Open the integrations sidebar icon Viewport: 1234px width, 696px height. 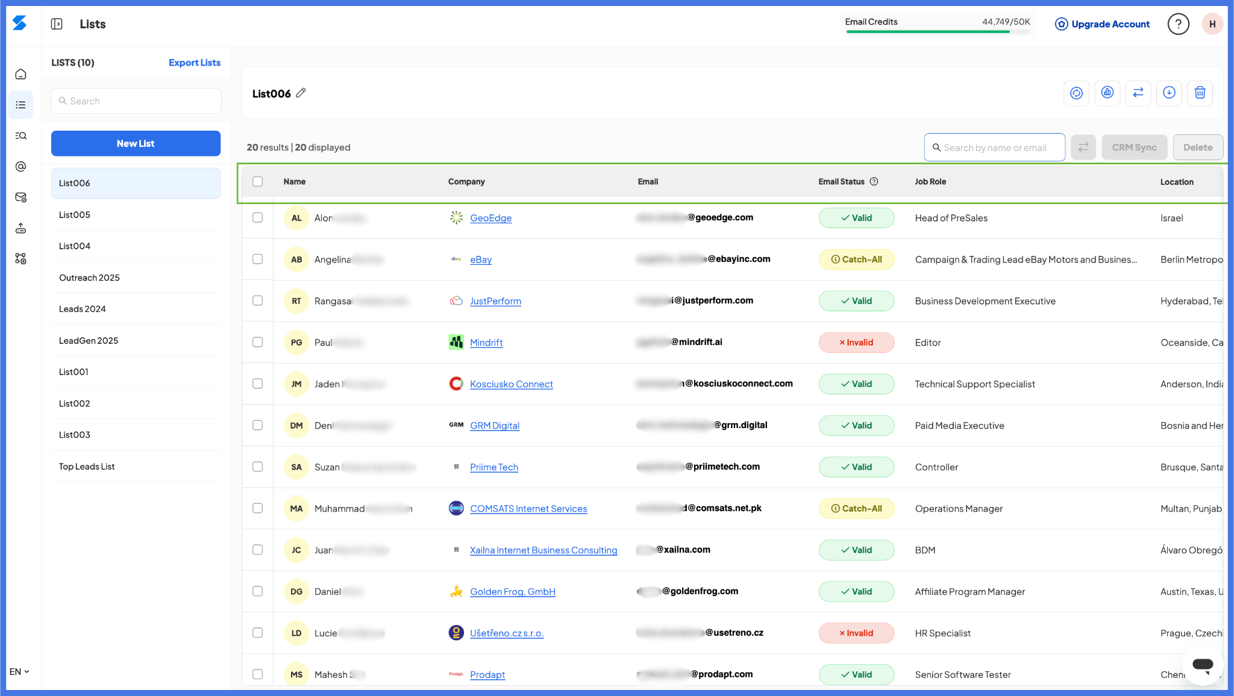20,258
